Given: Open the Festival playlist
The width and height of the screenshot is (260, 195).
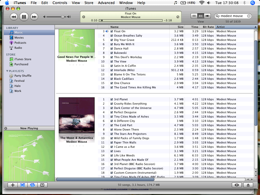Looking at the screenshot, I should click(19, 81).
